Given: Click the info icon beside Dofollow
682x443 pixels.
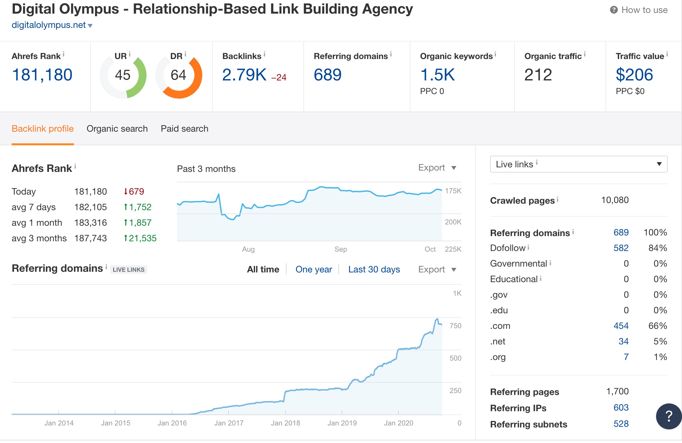Looking at the screenshot, I should point(528,247).
